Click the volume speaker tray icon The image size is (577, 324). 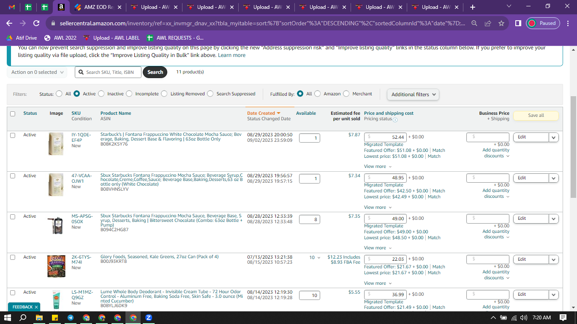coord(524,318)
